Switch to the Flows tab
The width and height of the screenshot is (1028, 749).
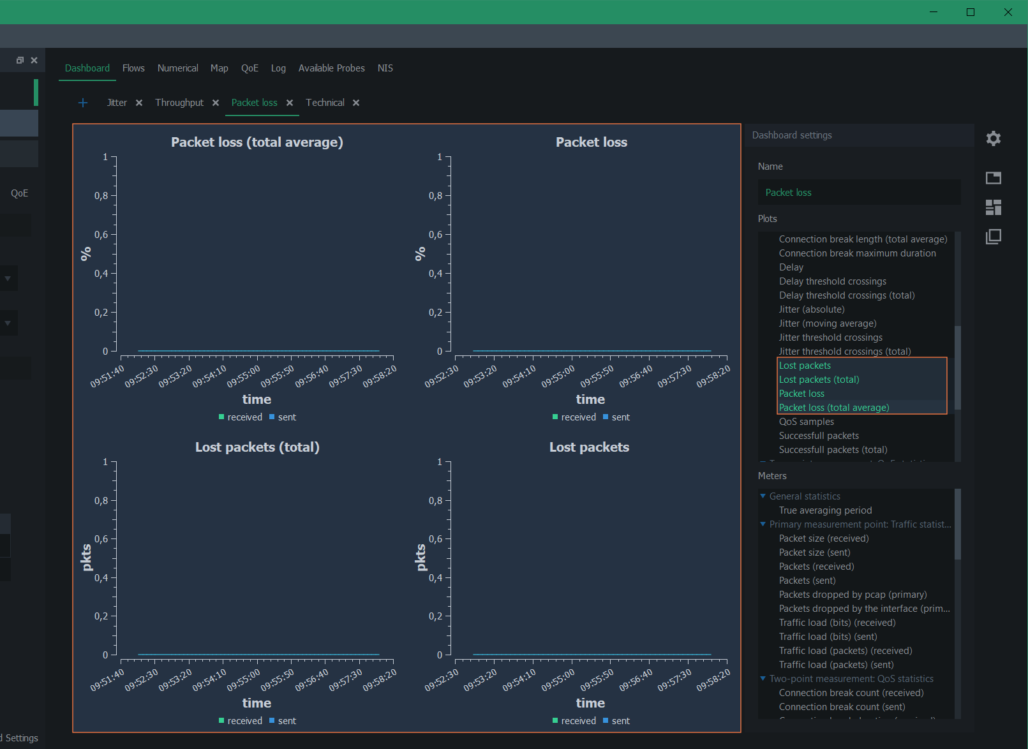(133, 68)
